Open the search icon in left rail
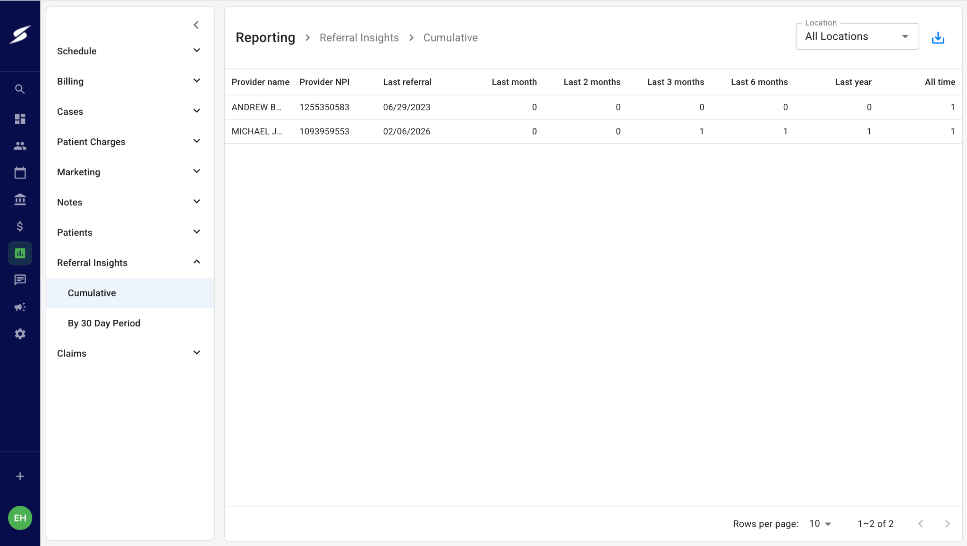Image resolution: width=967 pixels, height=546 pixels. 20,89
